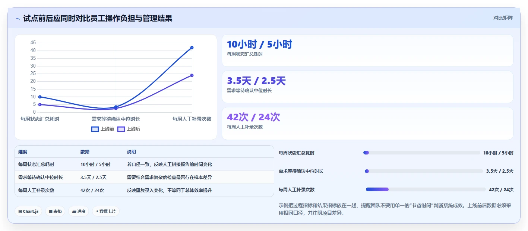Screen dimensions: 528x231
Task: Click the 表格 tag chip
Action: click(55, 211)
